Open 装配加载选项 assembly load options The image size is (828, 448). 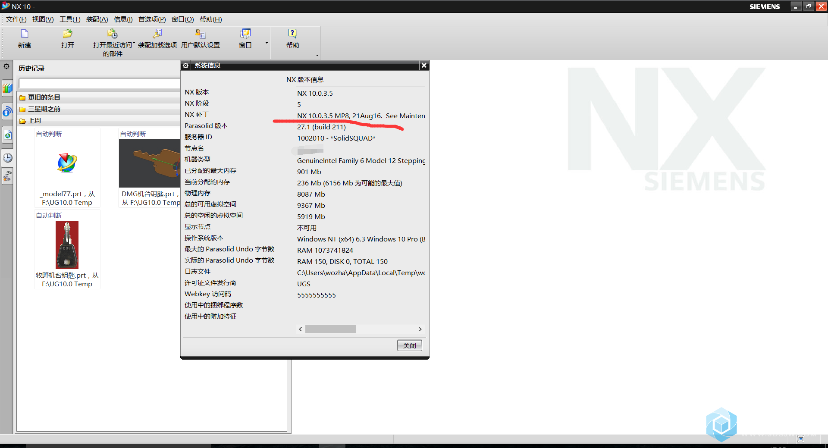[x=157, y=34]
